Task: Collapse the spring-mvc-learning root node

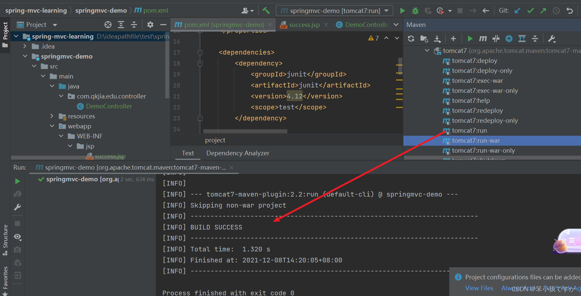Action: 16,36
